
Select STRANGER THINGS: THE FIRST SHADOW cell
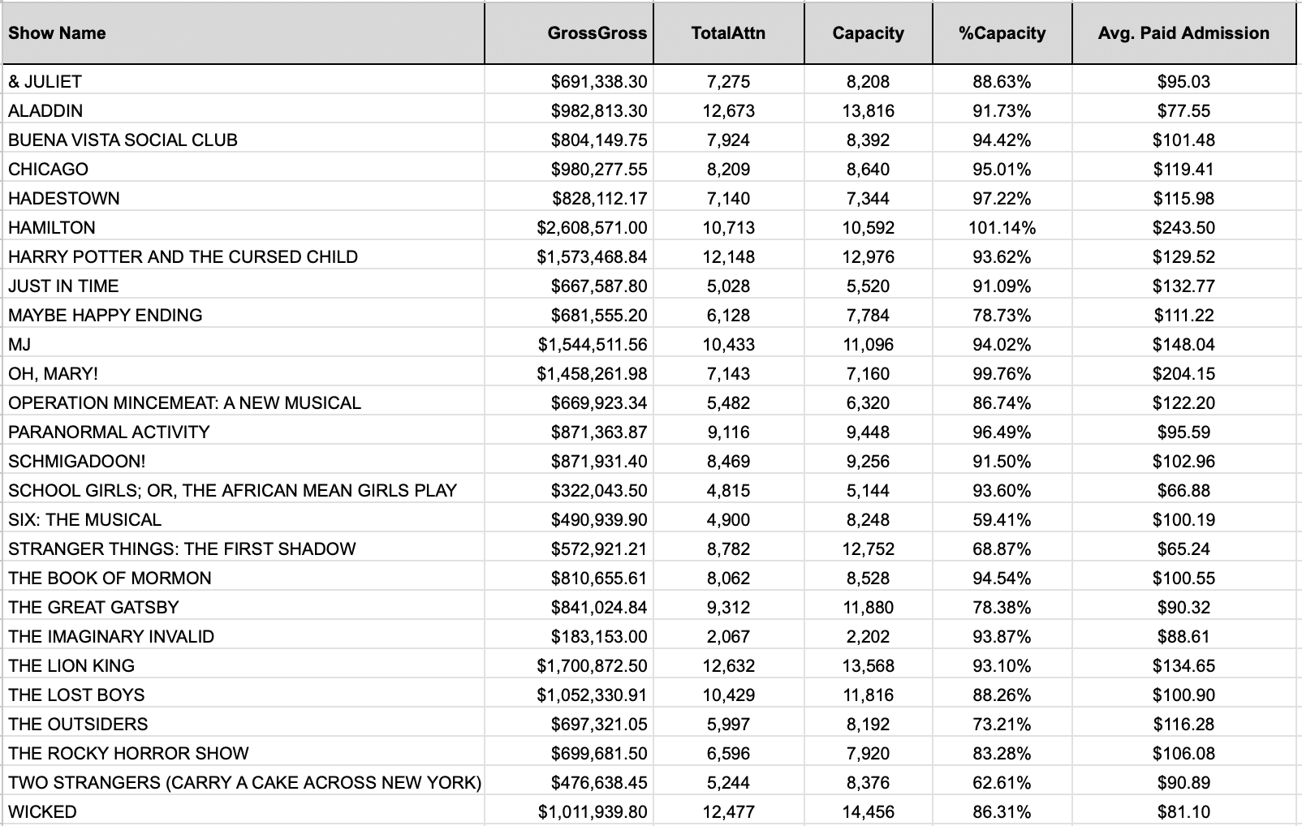[x=244, y=549]
